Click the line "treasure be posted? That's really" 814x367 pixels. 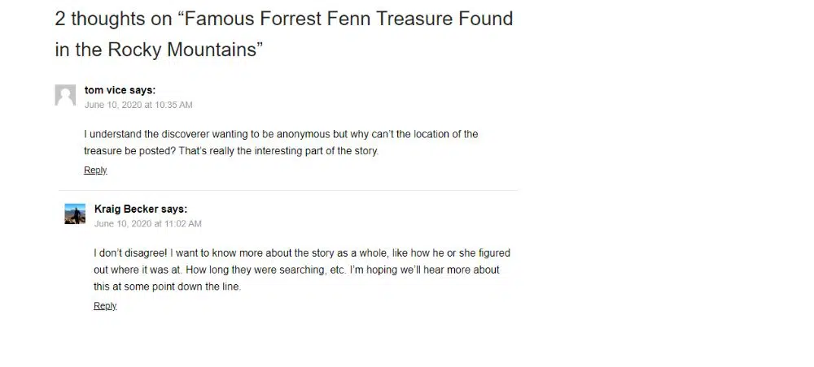pyautogui.click(x=231, y=151)
